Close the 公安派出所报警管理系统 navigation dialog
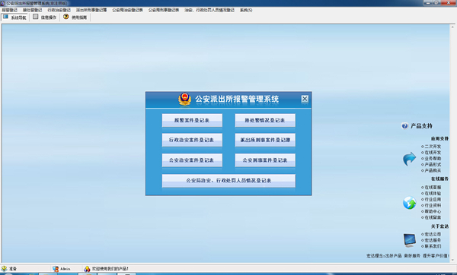457x275 pixels. tap(305, 99)
